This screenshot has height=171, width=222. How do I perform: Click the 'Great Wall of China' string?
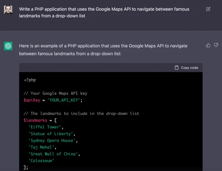pyautogui.click(x=53, y=154)
